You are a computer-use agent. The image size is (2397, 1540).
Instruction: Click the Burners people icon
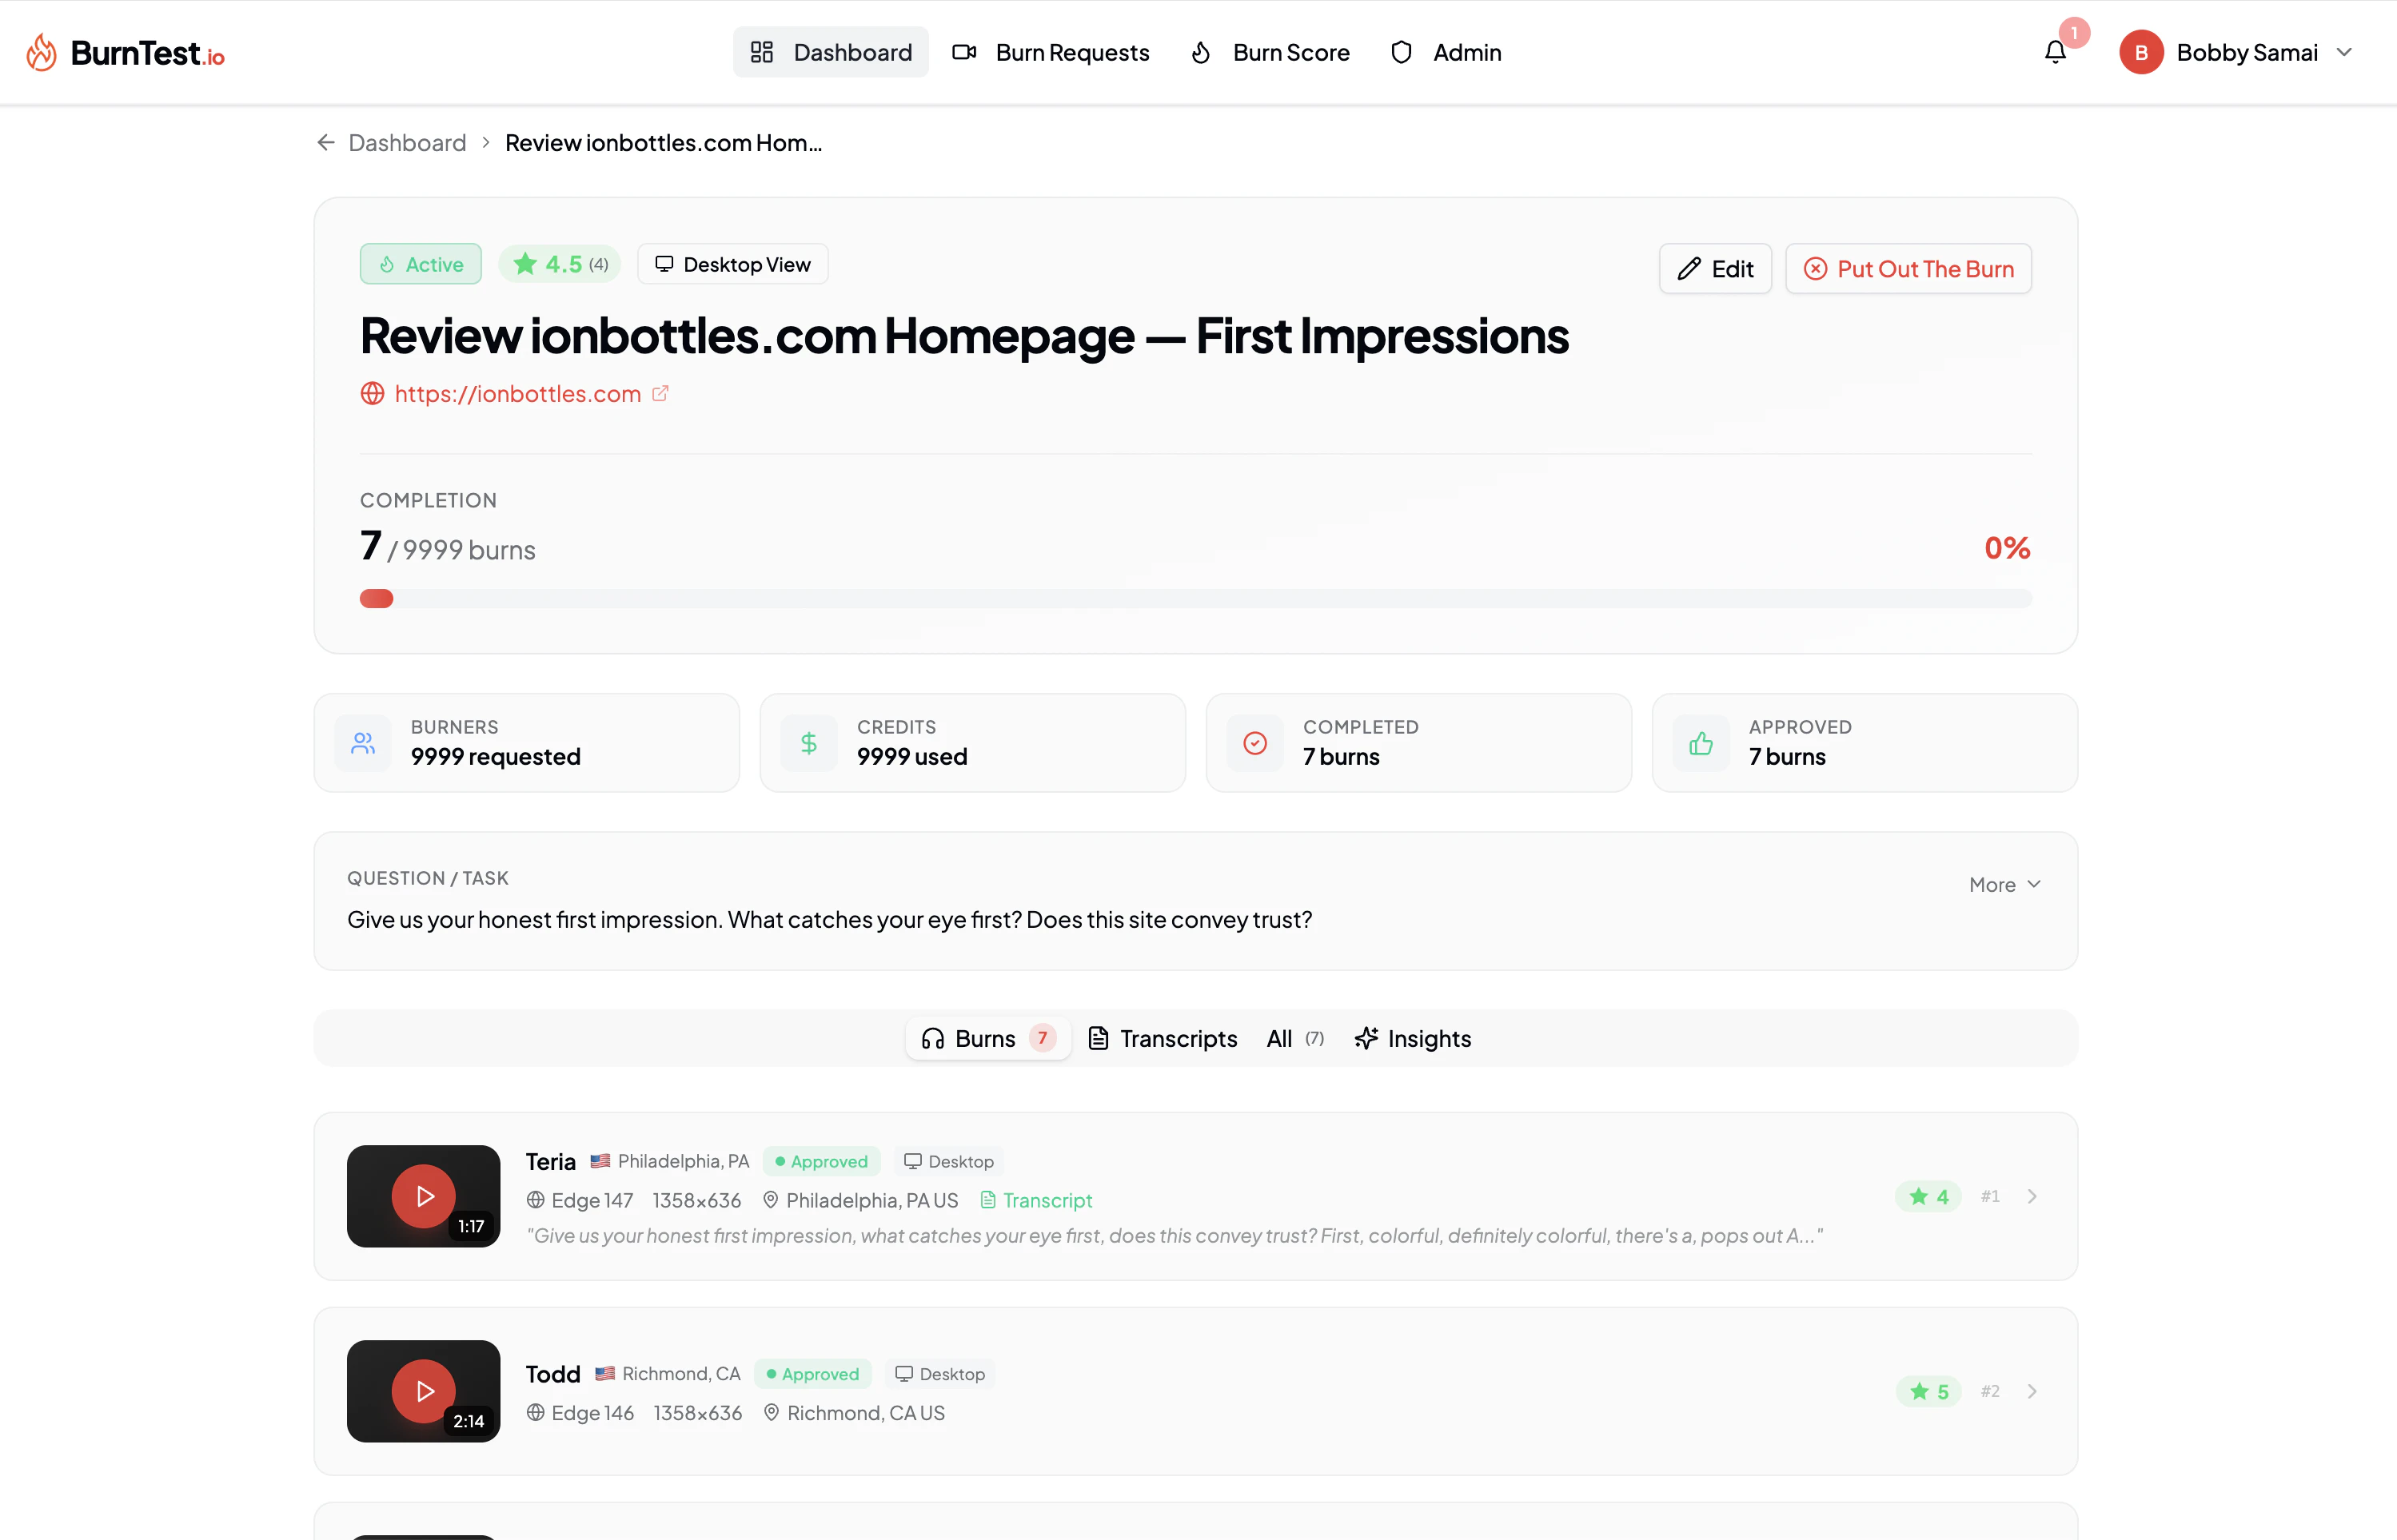click(363, 743)
